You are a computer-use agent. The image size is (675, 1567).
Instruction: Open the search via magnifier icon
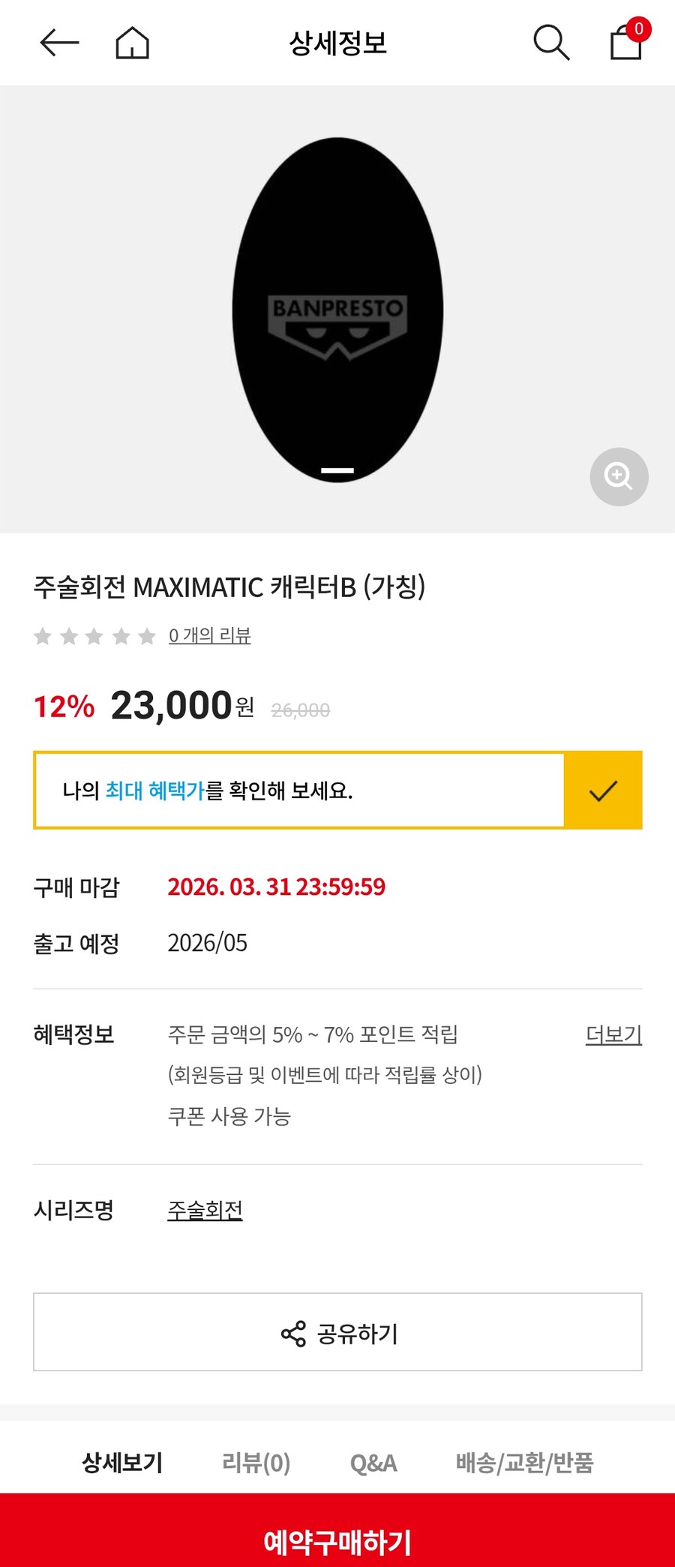[x=552, y=43]
